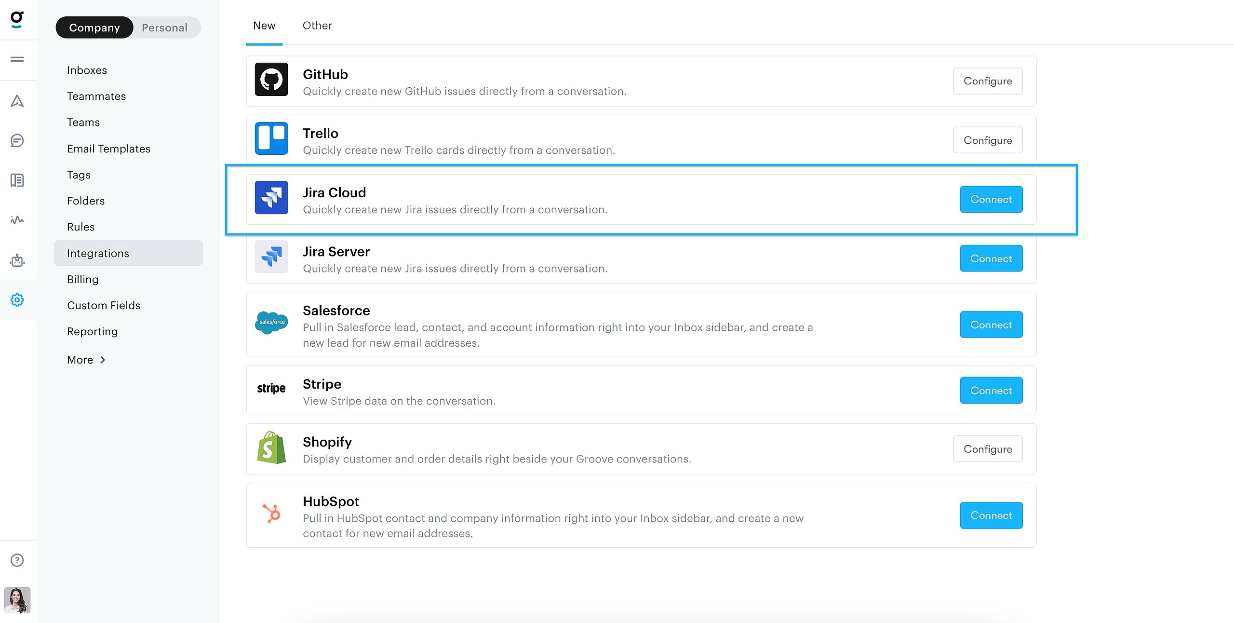Select the Other integrations tab
The height and width of the screenshot is (623, 1234).
click(317, 26)
